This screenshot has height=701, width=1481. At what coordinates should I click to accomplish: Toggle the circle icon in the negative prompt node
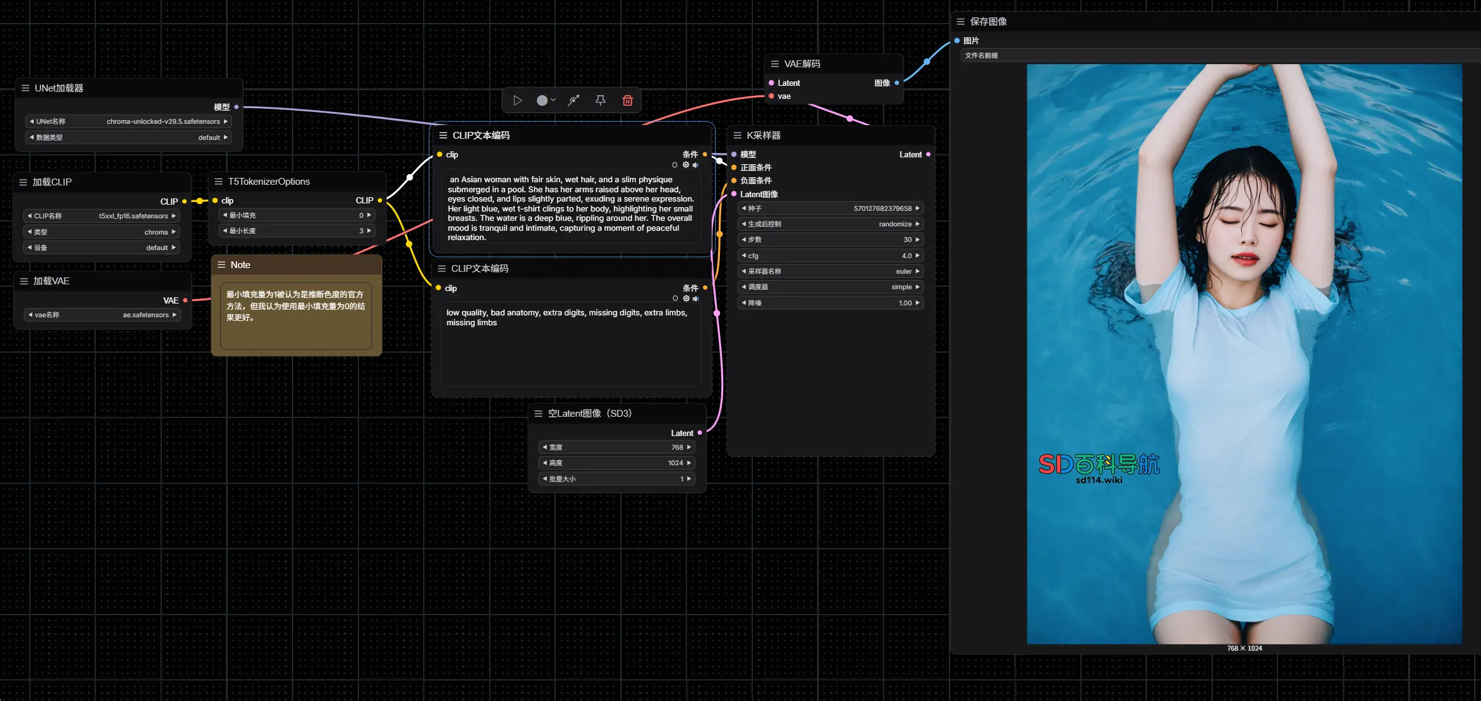click(675, 299)
